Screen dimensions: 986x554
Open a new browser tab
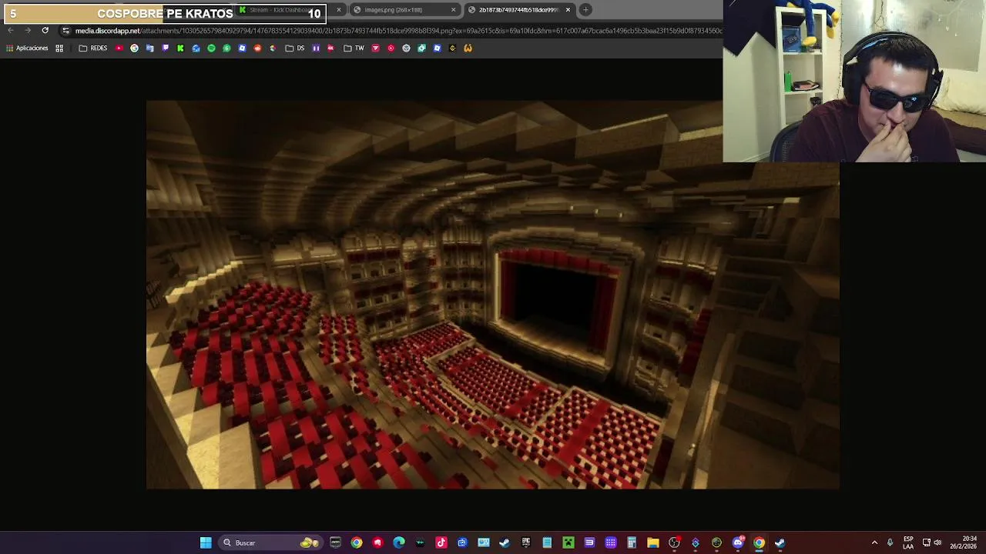click(x=585, y=10)
